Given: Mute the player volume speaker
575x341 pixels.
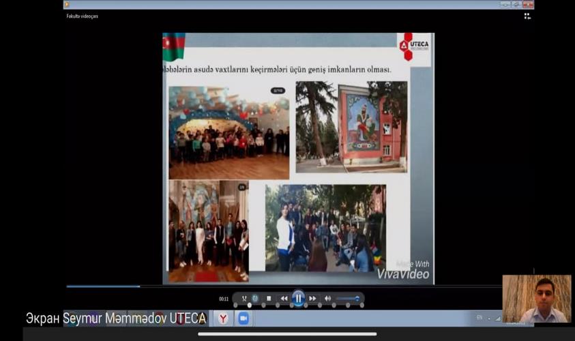Looking at the screenshot, I should (327, 299).
